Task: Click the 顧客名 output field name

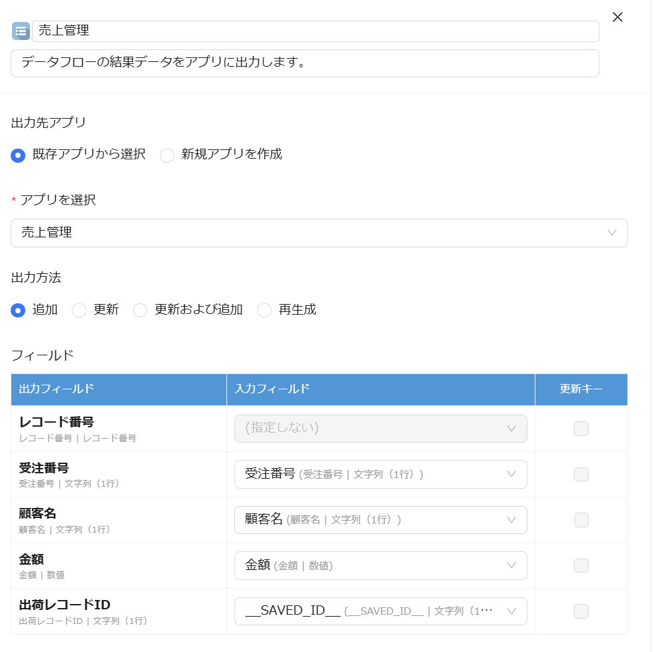Action: point(37,513)
